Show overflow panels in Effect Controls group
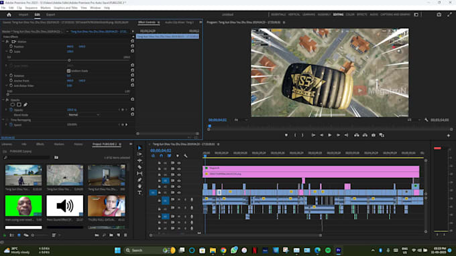Image resolution: width=456 pixels, height=256 pixels. tap(201, 22)
